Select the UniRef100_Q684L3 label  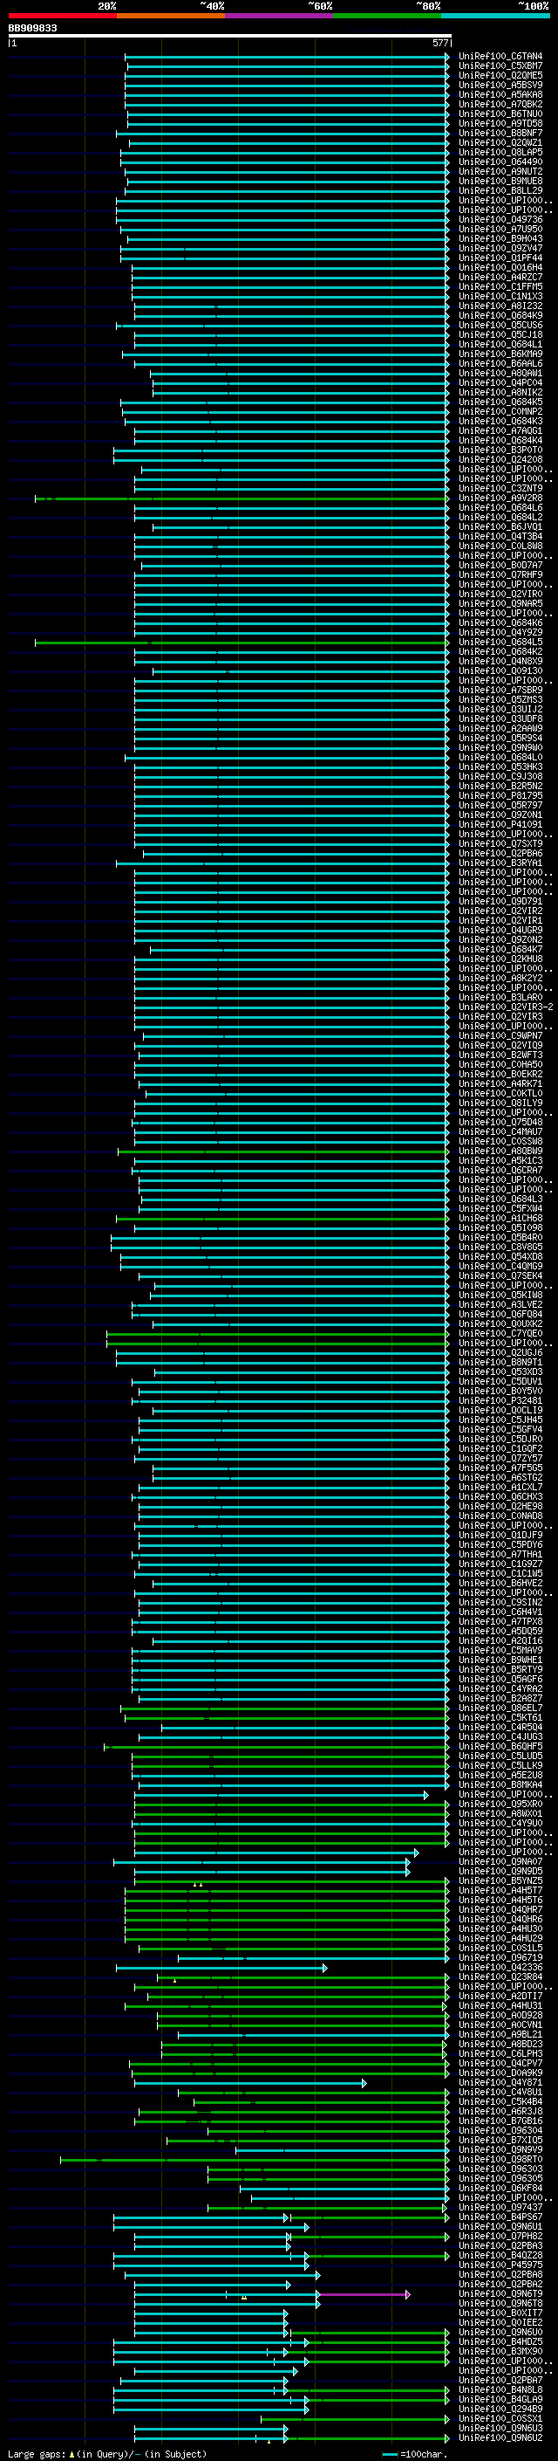[x=500, y=1200]
